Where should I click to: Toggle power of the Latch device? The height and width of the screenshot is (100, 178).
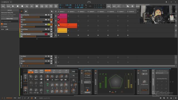(81, 71)
